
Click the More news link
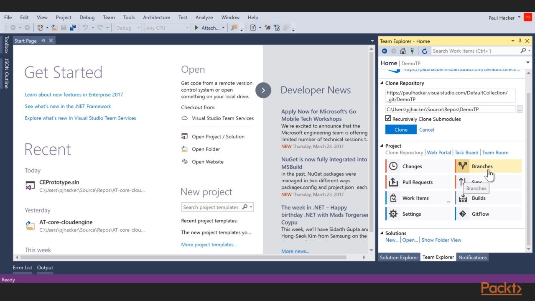(295, 251)
